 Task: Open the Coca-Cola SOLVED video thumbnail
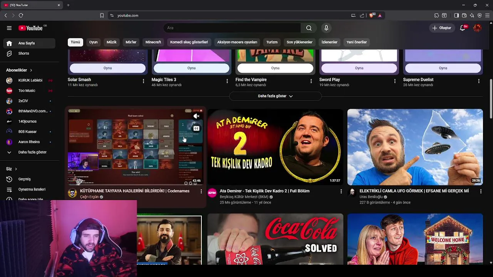tap(275, 239)
